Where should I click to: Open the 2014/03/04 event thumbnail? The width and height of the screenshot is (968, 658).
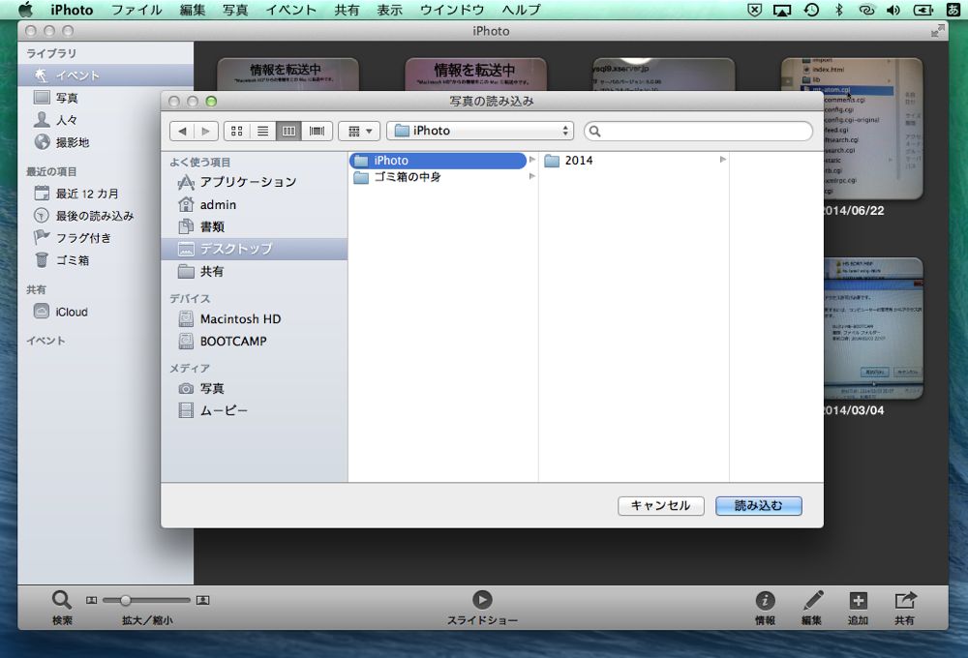click(873, 328)
